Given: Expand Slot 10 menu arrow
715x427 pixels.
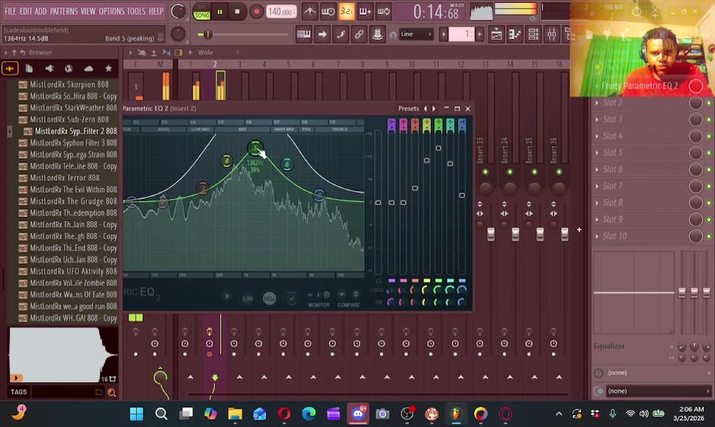Looking at the screenshot, I should coord(597,236).
